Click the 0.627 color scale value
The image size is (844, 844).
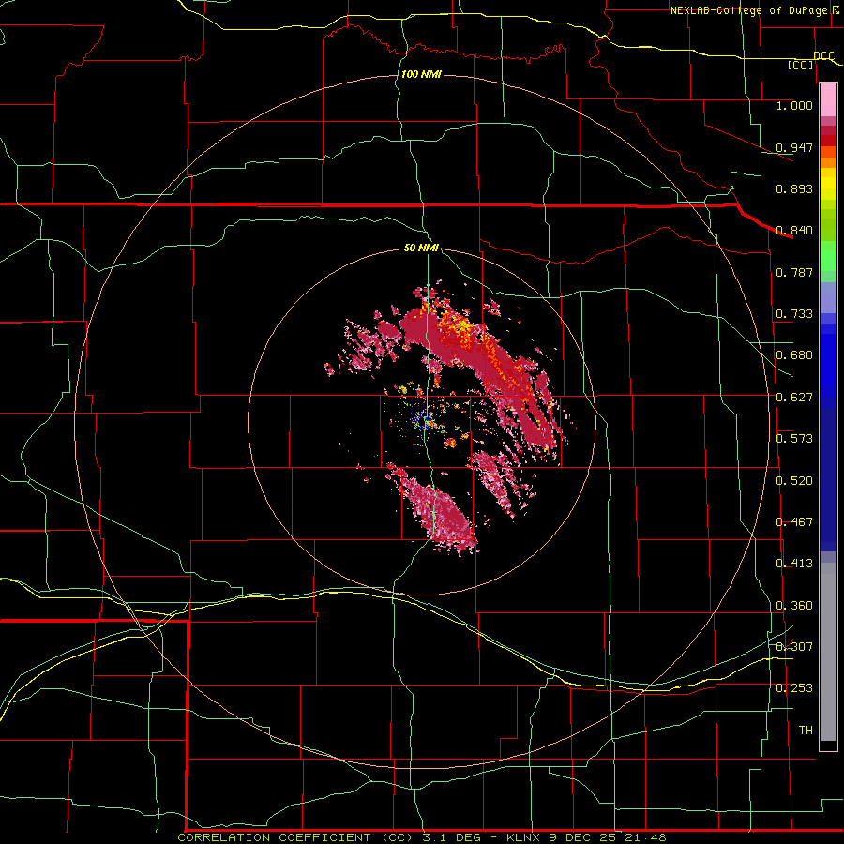coord(794,398)
